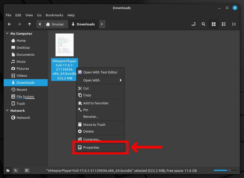The width and height of the screenshot is (244, 178).
Task: Open the Edit menu
Action: pos(18,15)
